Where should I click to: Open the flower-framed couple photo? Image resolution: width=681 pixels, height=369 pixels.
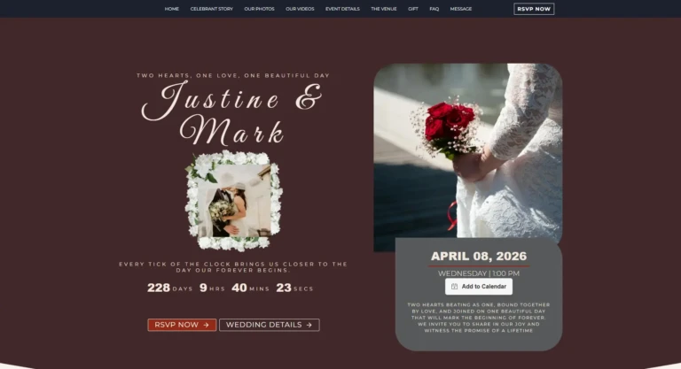pyautogui.click(x=234, y=200)
